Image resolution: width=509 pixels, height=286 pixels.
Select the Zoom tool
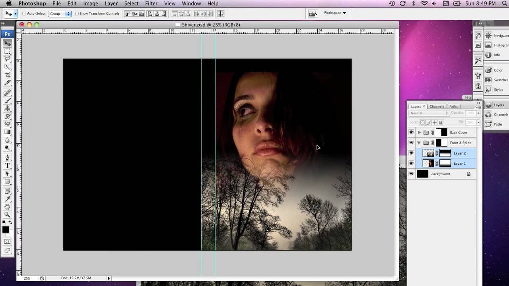[x=7, y=215]
